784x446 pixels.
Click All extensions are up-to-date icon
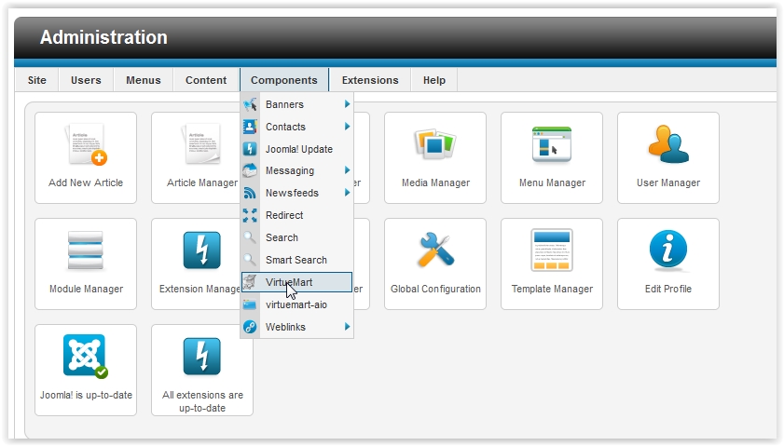tap(202, 358)
